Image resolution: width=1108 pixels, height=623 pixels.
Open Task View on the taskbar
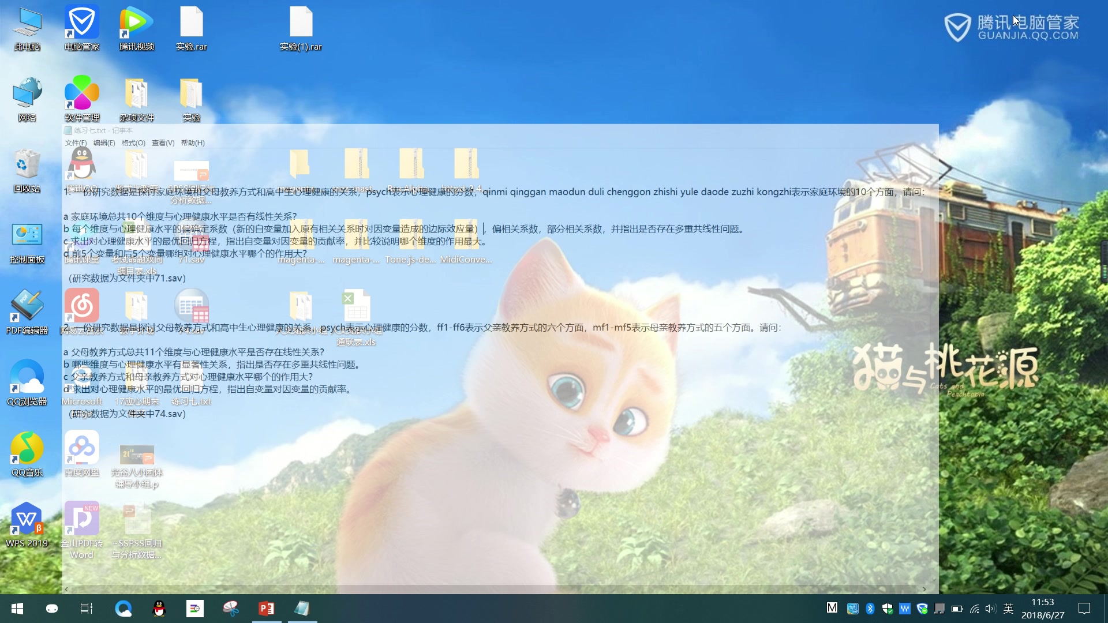(87, 609)
